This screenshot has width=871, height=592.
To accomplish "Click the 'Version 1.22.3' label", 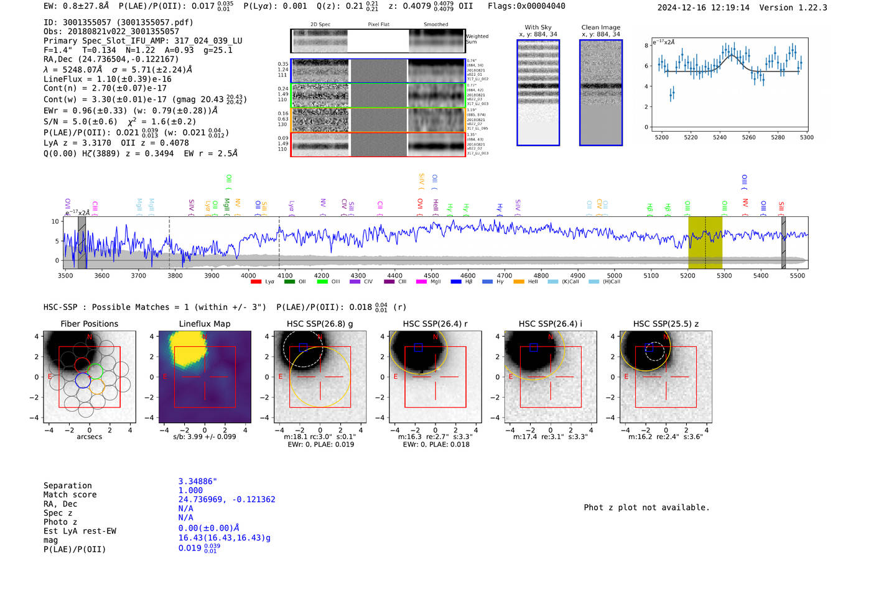I will 793,7.
